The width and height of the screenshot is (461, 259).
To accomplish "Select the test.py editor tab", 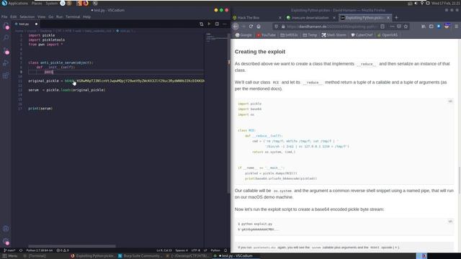I will (x=26, y=24).
